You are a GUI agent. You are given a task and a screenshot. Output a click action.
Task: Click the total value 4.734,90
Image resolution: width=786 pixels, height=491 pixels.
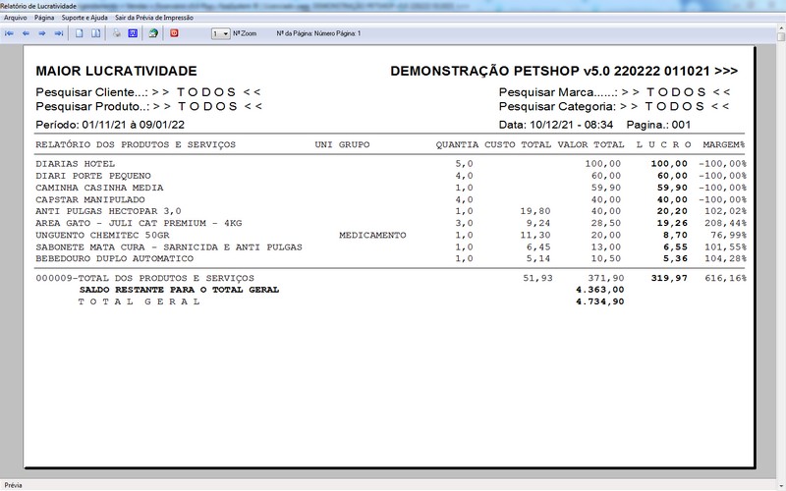click(x=600, y=301)
